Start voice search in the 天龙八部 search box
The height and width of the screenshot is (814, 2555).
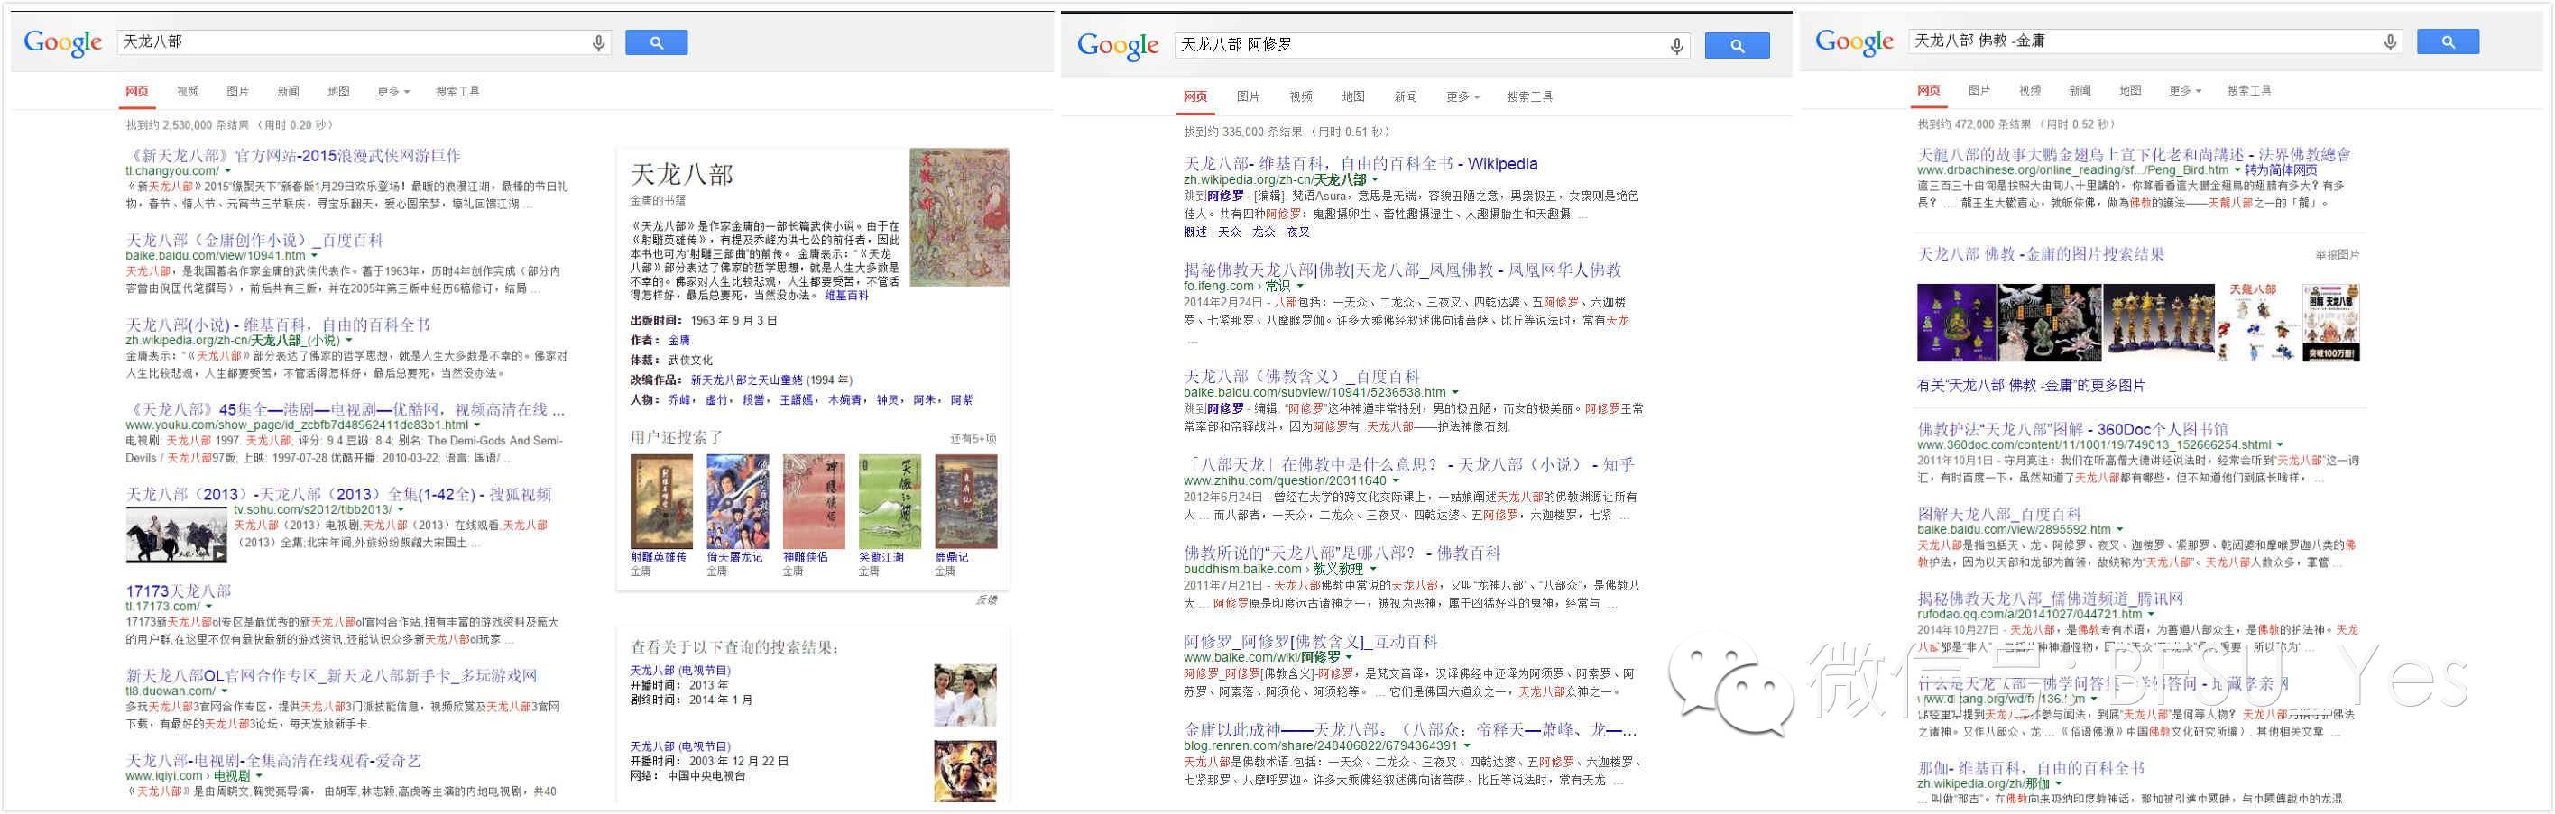coord(598,42)
